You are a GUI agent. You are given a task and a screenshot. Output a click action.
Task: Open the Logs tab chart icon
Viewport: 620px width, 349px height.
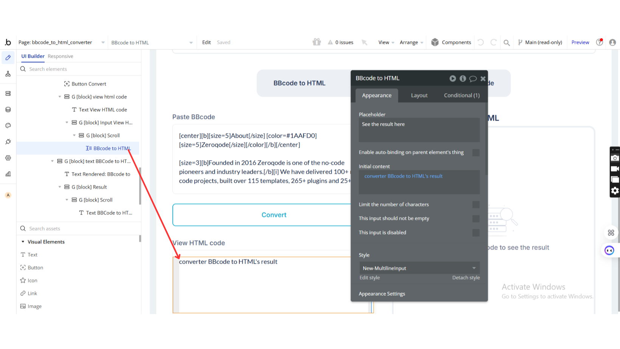(8, 174)
